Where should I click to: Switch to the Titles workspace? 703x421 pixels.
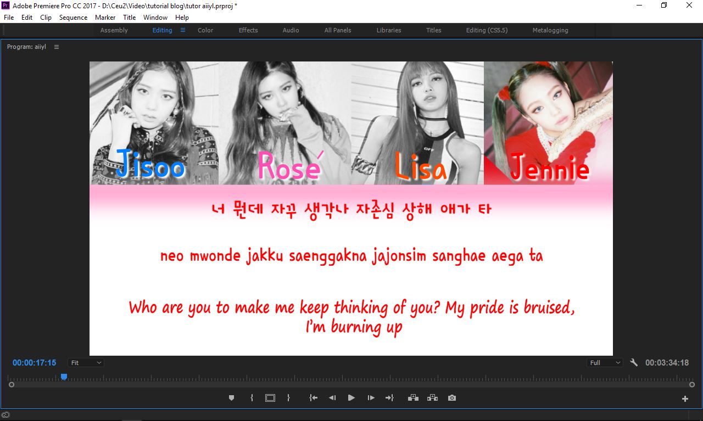(434, 30)
